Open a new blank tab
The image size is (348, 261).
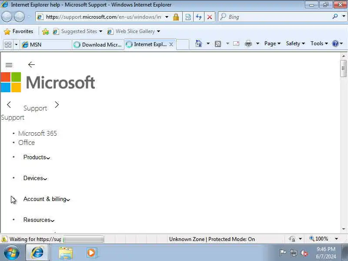183,44
